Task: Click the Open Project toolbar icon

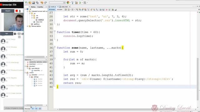Action: (x=33, y=3)
